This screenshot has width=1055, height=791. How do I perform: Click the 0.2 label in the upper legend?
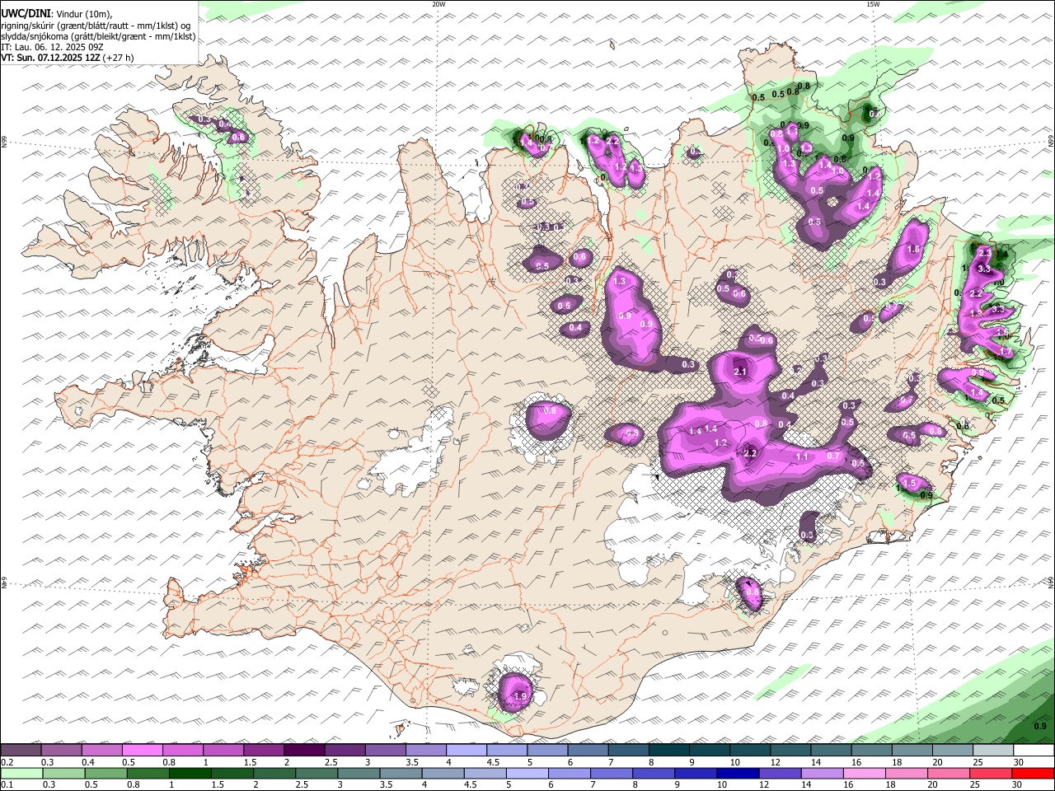[7, 762]
